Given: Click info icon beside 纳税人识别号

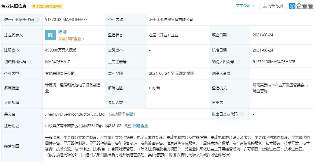Looking at the screenshot, I should point(238,62).
